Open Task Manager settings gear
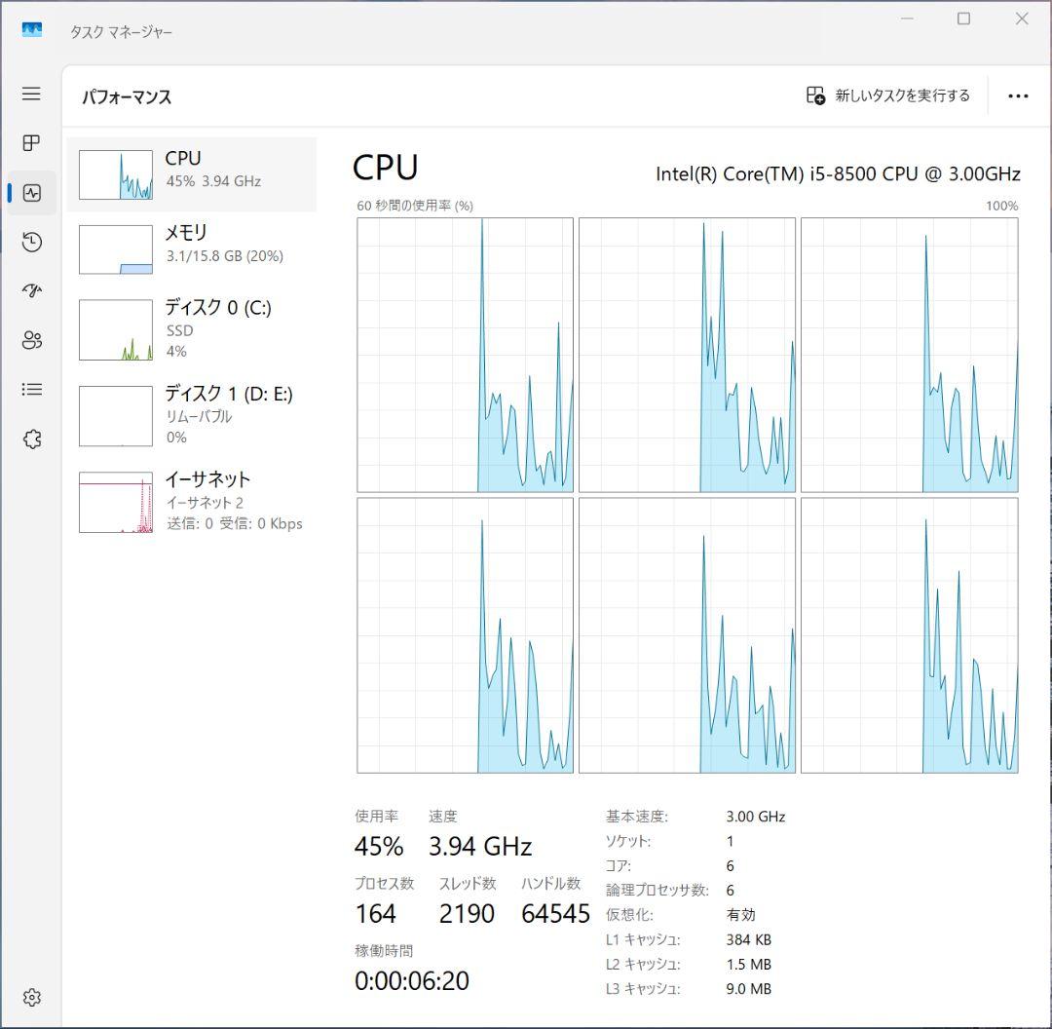The width and height of the screenshot is (1052, 1029). pos(31,997)
